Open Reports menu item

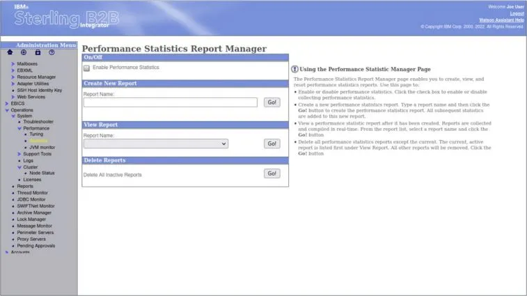(x=25, y=186)
